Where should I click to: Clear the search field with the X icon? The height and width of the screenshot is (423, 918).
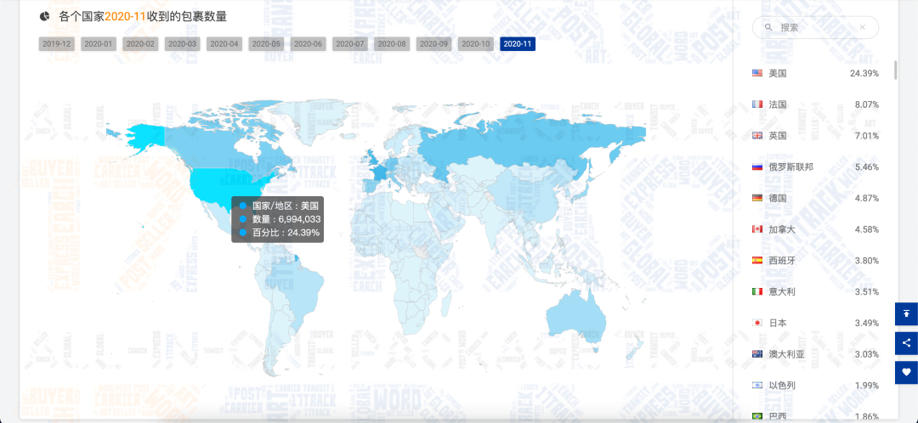tap(863, 27)
